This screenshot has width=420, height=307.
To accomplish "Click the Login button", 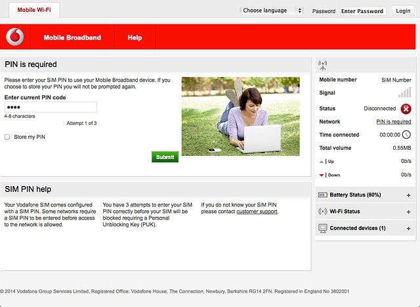I will [403, 11].
